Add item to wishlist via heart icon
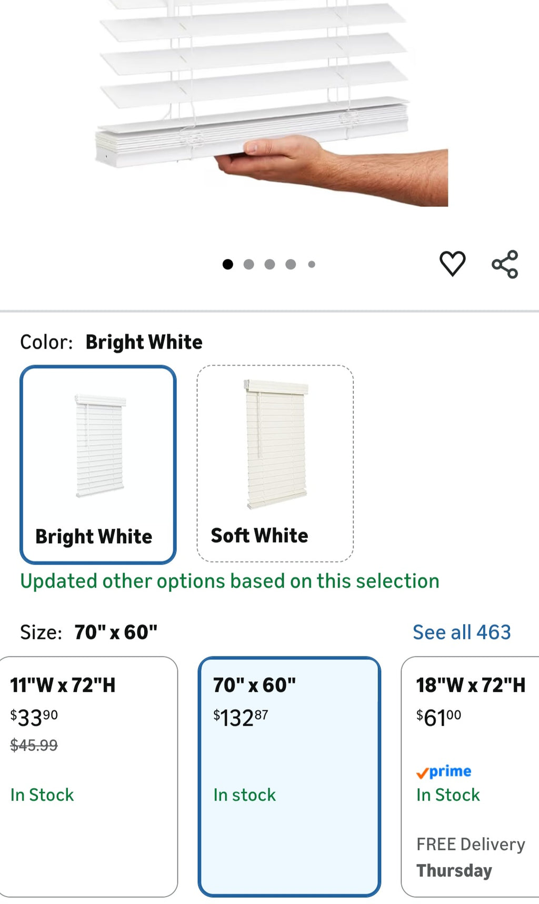 pyautogui.click(x=452, y=263)
